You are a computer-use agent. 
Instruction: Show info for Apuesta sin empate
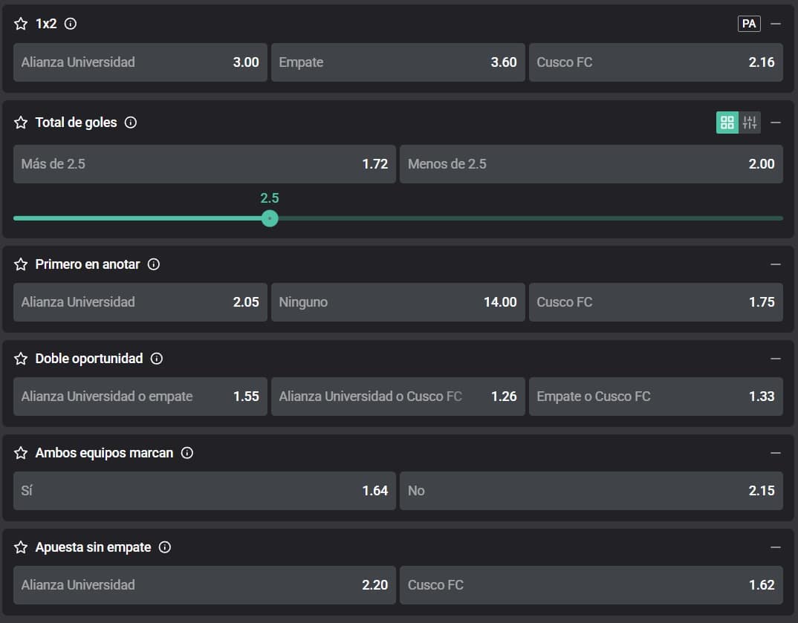point(165,547)
